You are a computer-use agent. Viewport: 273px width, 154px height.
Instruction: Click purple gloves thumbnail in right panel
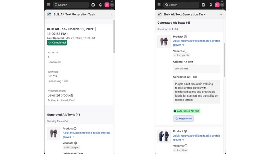(x=164, y=41)
